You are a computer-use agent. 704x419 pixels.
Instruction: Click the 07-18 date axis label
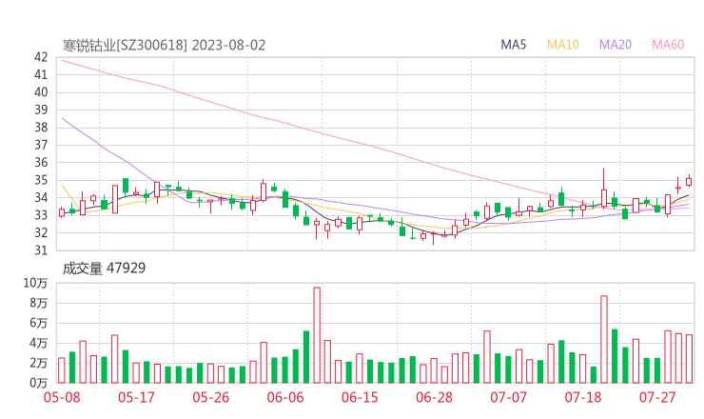tap(583, 397)
